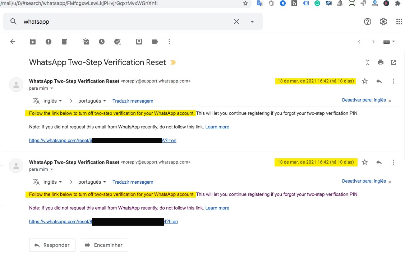Screen dimensions: 405x254
Task: Click the Responder button
Action: 52,245
